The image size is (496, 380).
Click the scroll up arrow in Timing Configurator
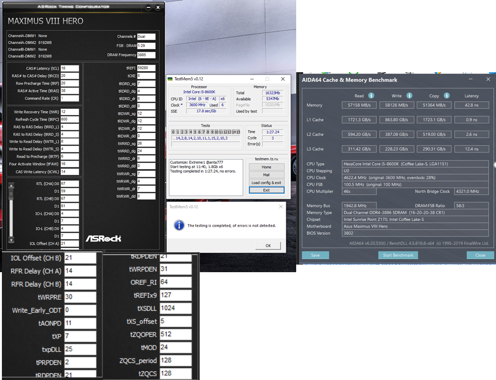pyautogui.click(x=11, y=186)
